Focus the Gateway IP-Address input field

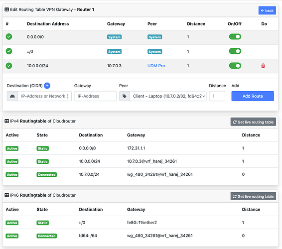[95, 96]
